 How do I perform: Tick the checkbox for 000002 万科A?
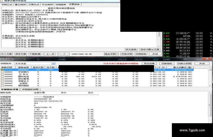pyautogui.click(x=2, y=74)
